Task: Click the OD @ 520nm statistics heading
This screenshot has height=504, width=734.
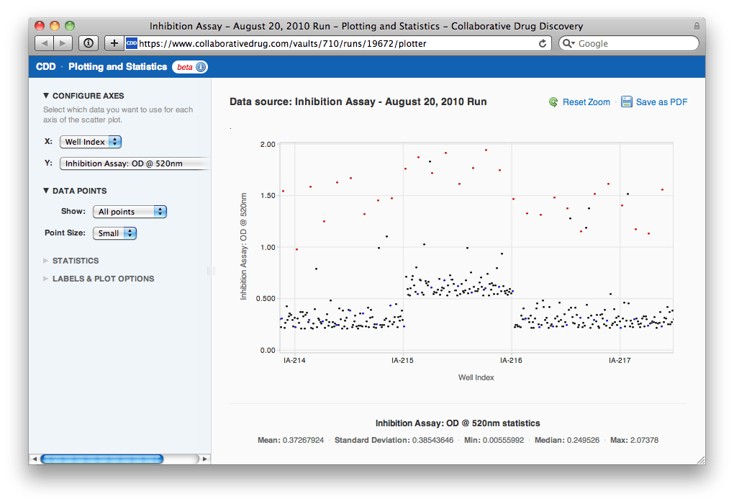Action: [458, 423]
